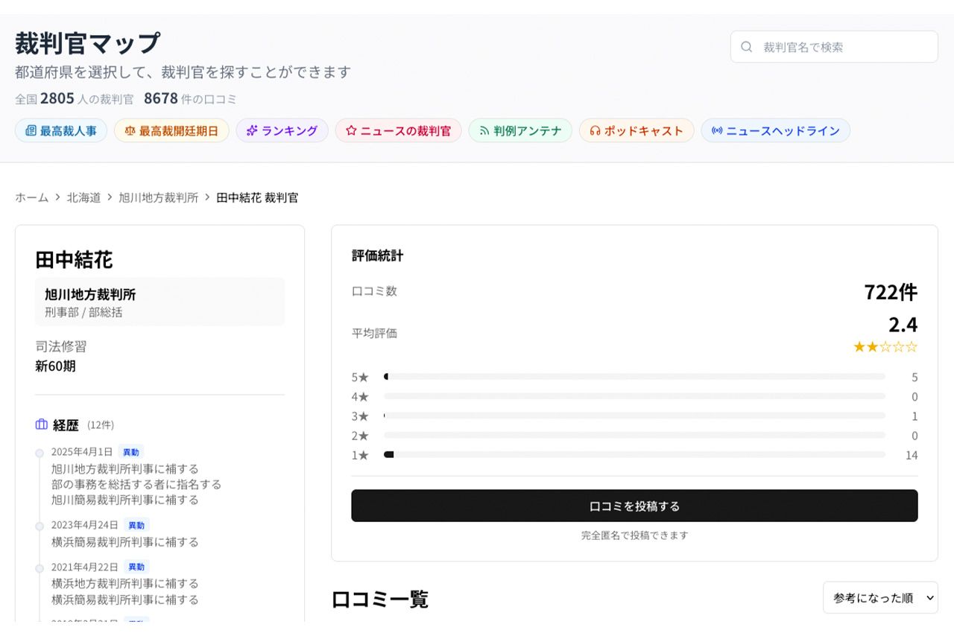Viewport: 954px width, 636px height.
Task: Click the 田中結花 裁判官 breadcrumb text
Action: tap(257, 197)
